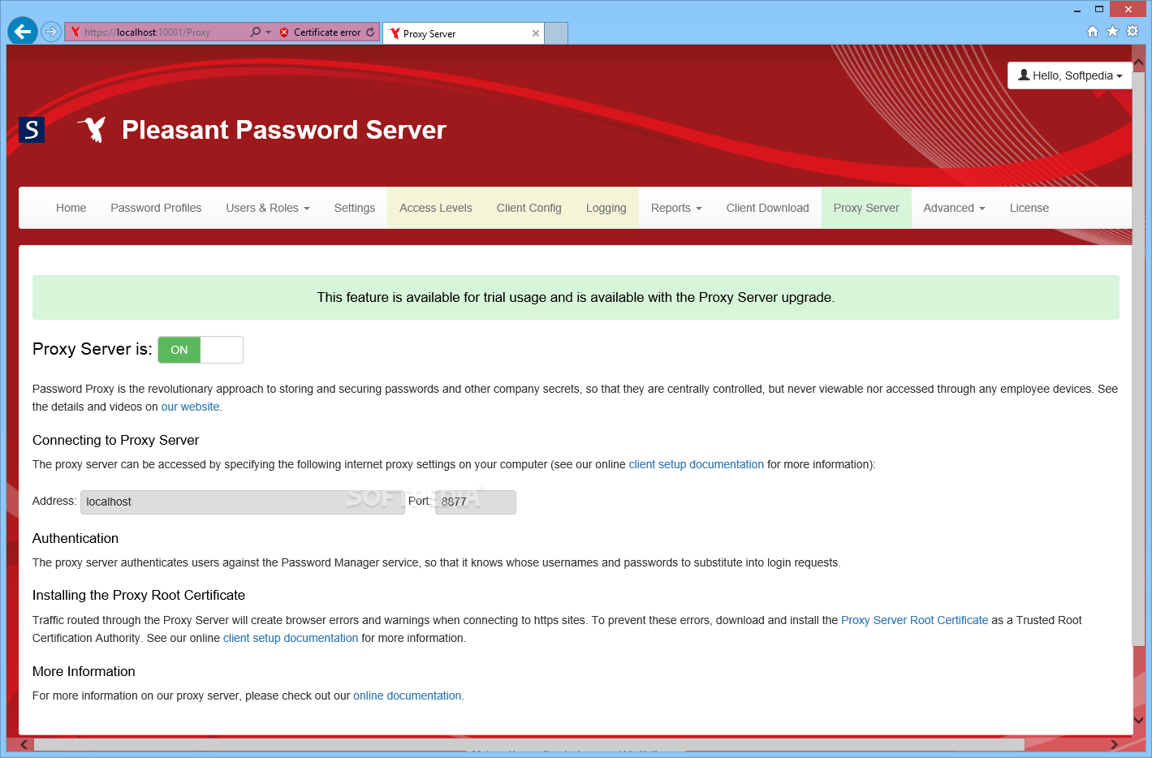Image resolution: width=1152 pixels, height=758 pixels.
Task: Close the Proxy Server browser tab
Action: tap(536, 33)
